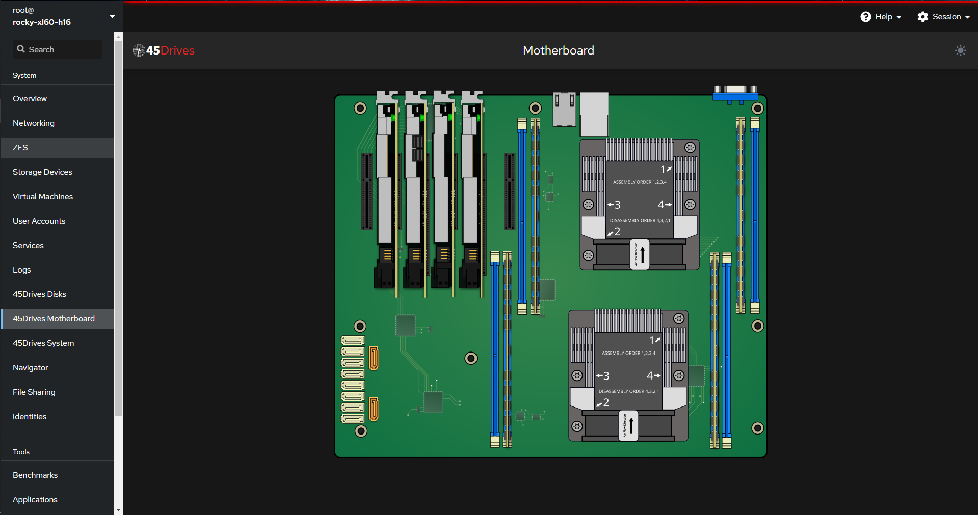Select the upper CPU heatsink
The height and width of the screenshot is (515, 978).
point(640,204)
